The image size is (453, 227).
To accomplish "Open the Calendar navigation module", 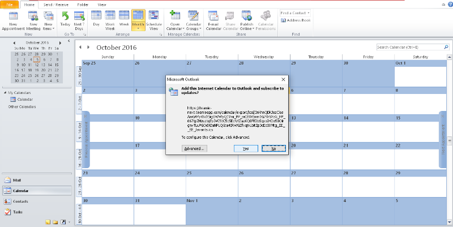I will [37, 191].
